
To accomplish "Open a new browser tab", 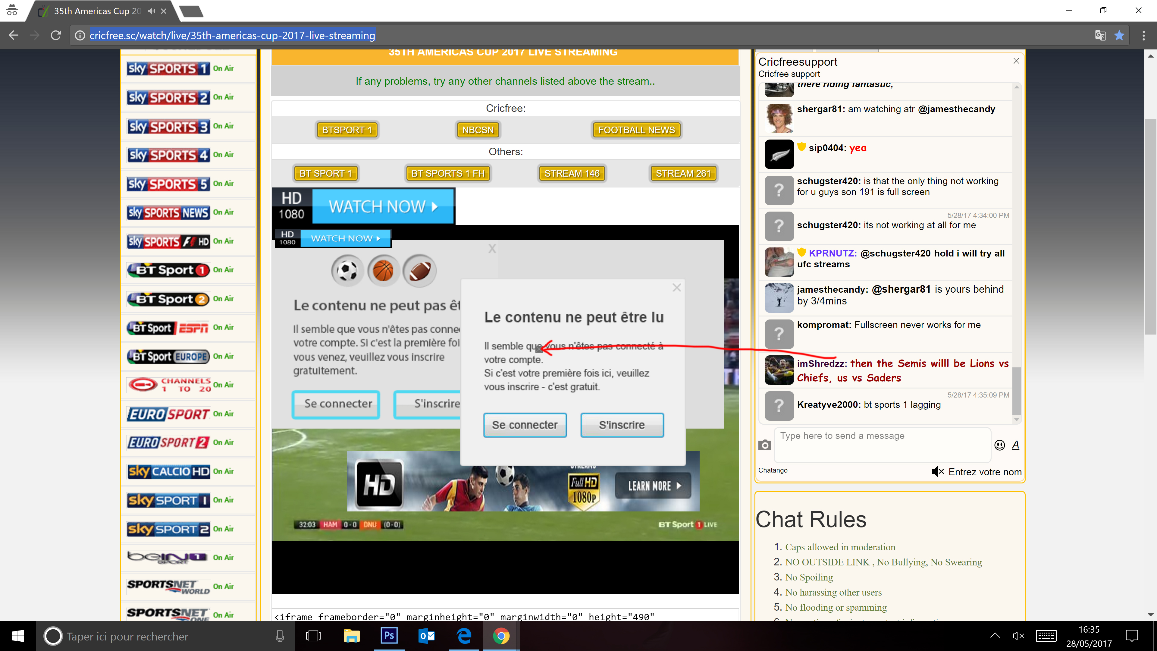I will (x=192, y=12).
